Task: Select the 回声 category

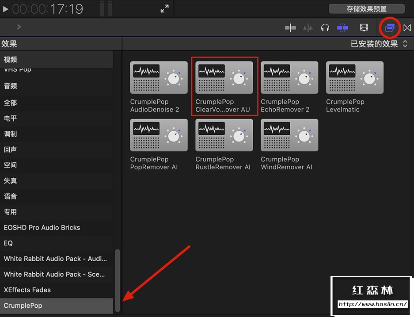Action: pos(57,149)
